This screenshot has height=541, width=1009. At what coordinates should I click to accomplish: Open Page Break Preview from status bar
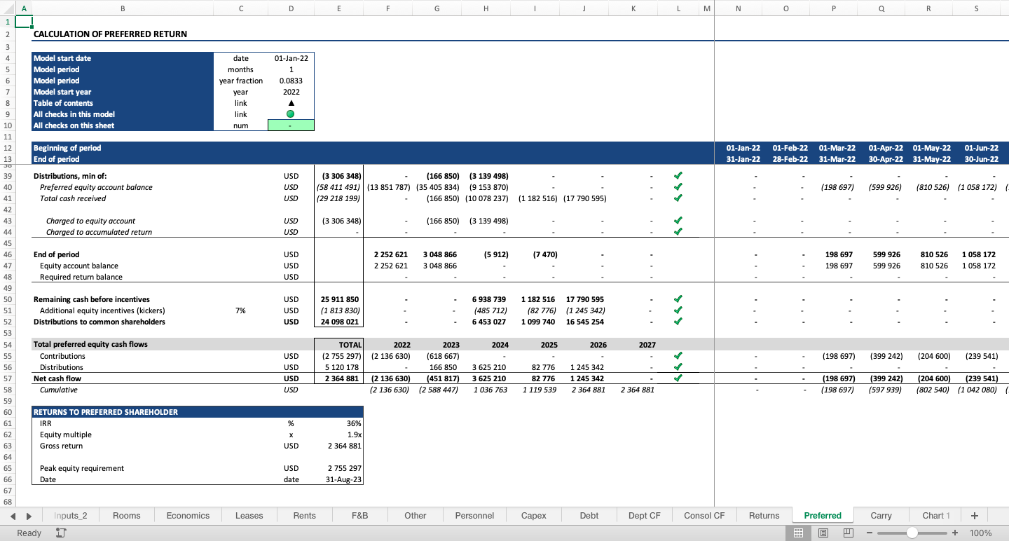coord(848,533)
